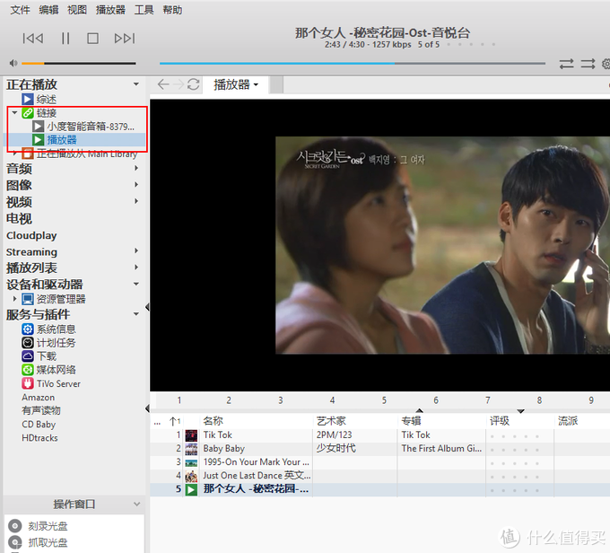Open the 文件 menu
The height and width of the screenshot is (553, 610).
pos(20,10)
